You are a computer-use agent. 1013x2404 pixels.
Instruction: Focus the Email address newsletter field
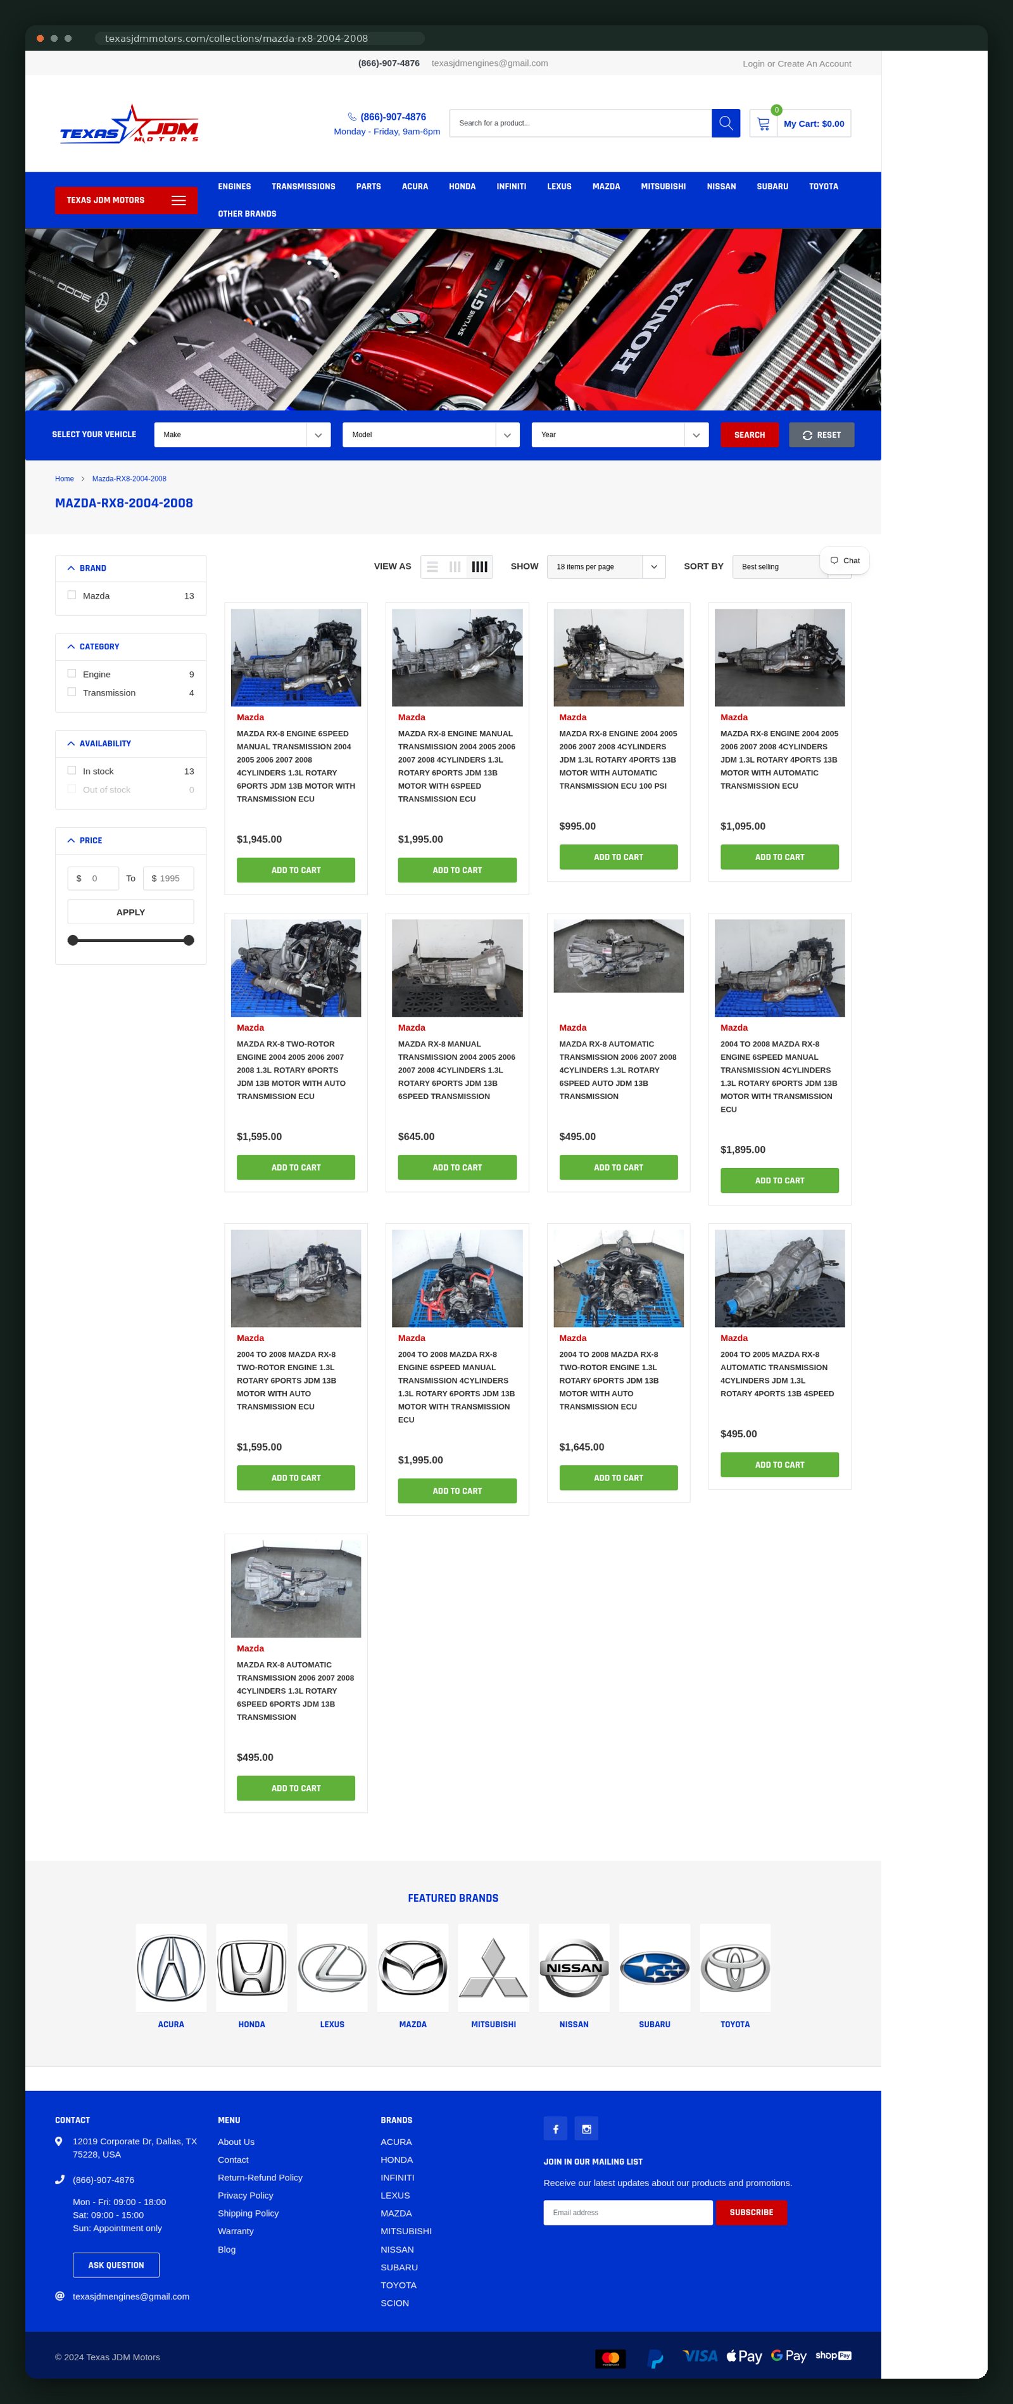[x=628, y=2213]
